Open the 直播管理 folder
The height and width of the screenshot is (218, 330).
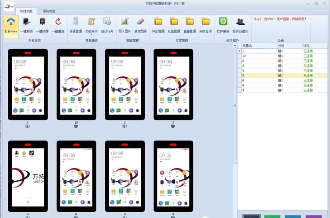point(190,24)
